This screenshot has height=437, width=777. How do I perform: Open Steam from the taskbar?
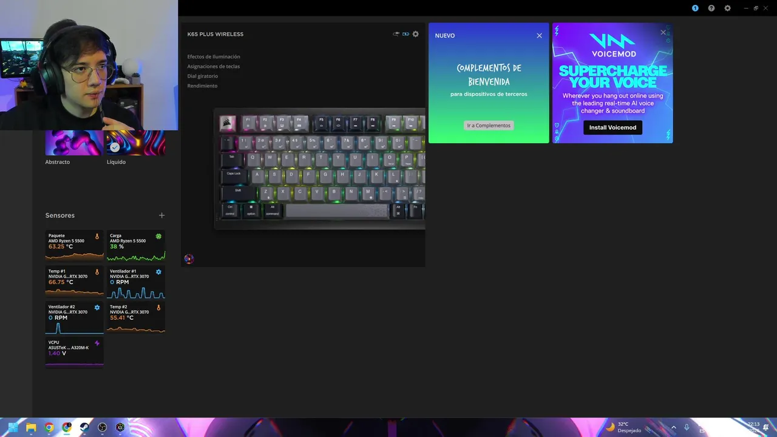(84, 427)
